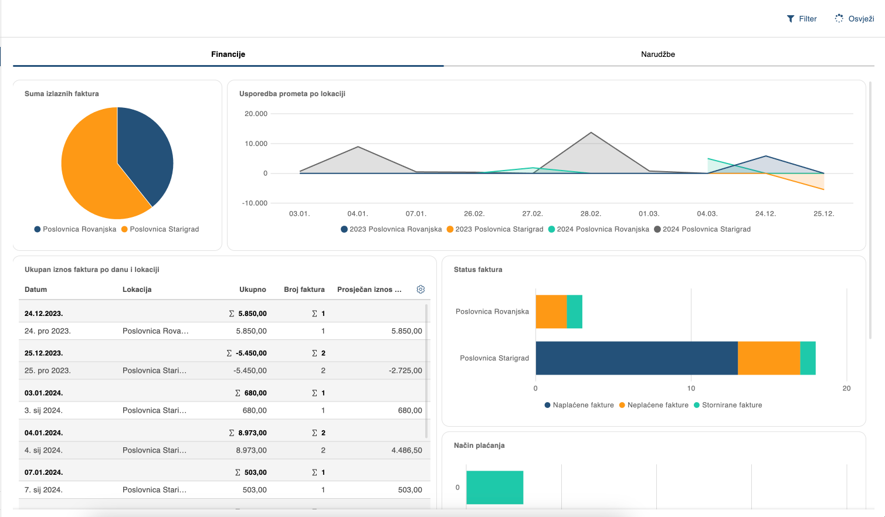Collapse the 25.12.2023. group row
This screenshot has height=517, width=885.
[x=43, y=353]
